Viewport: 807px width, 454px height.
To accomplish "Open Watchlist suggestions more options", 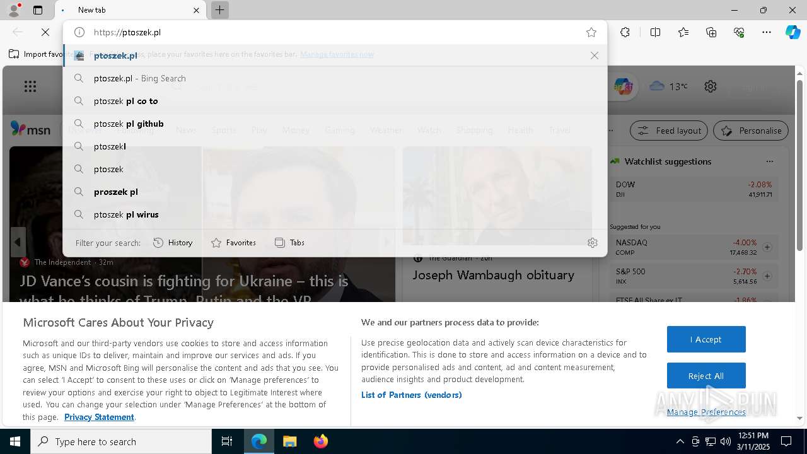I will click(x=769, y=161).
